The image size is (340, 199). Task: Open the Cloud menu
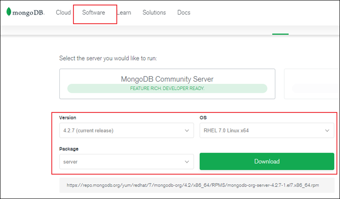63,12
